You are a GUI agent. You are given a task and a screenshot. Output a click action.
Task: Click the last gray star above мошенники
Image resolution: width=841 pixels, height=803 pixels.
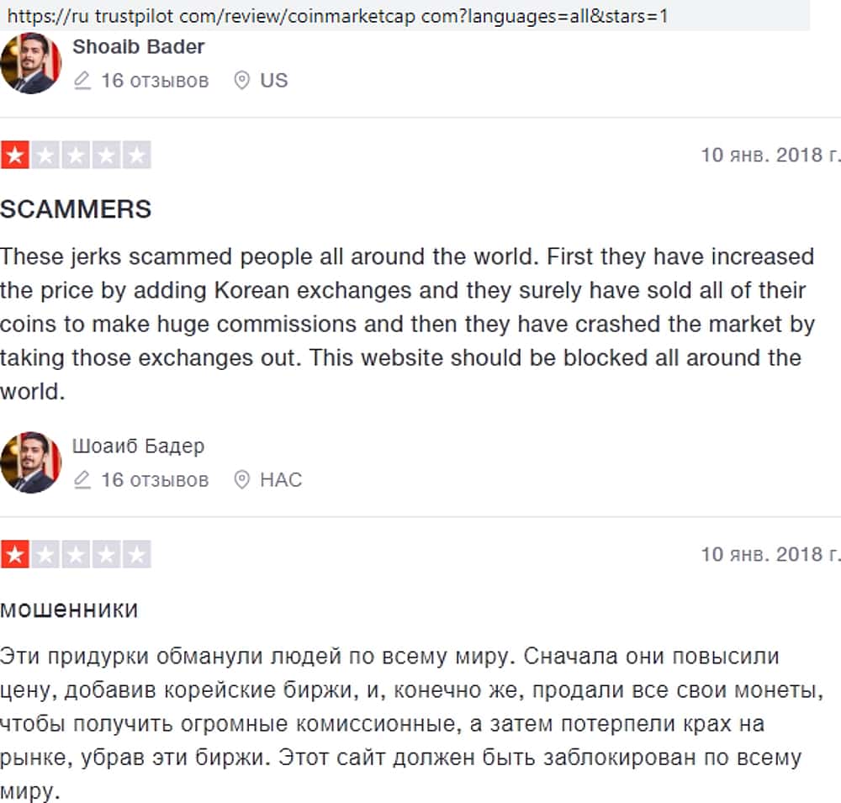137,555
